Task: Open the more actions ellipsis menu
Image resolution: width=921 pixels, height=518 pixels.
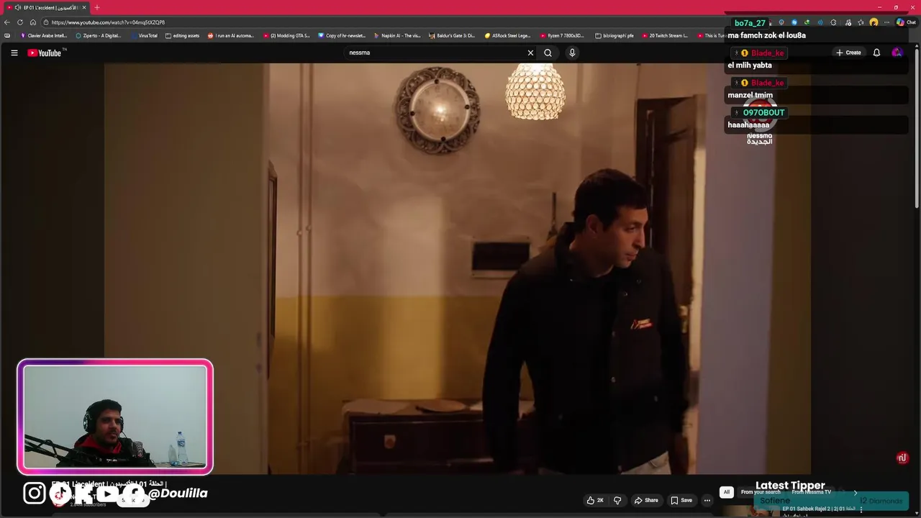Action: (x=707, y=500)
